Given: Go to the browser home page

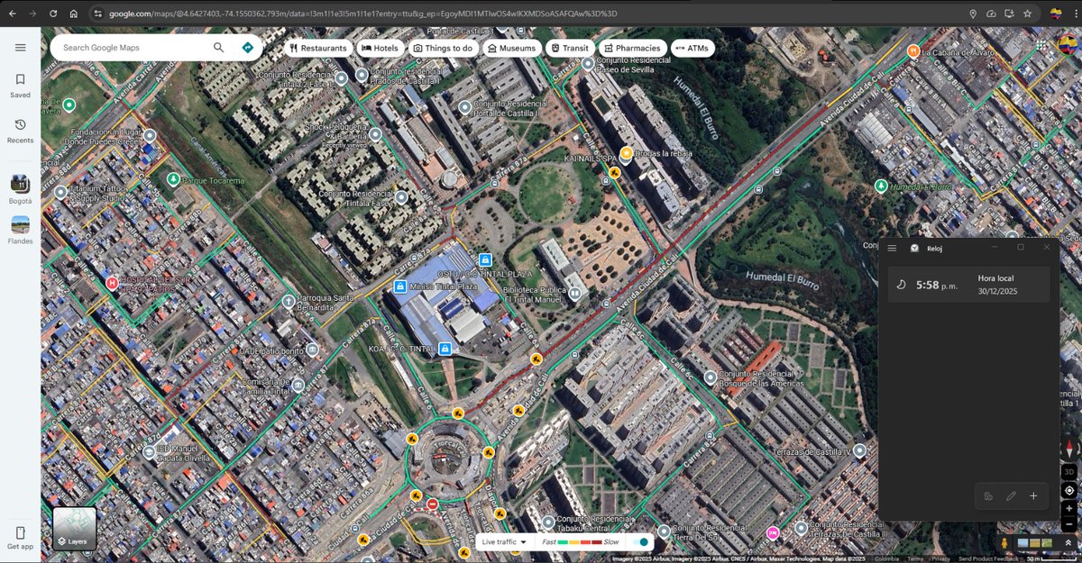Looking at the screenshot, I should [x=74, y=14].
